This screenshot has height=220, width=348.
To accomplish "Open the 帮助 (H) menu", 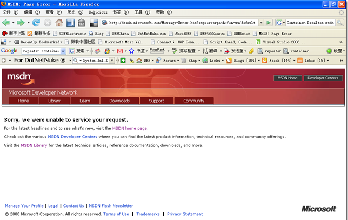I will coord(164,12).
